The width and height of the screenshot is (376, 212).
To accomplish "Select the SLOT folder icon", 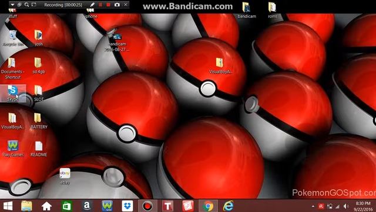I will (x=39, y=94).
